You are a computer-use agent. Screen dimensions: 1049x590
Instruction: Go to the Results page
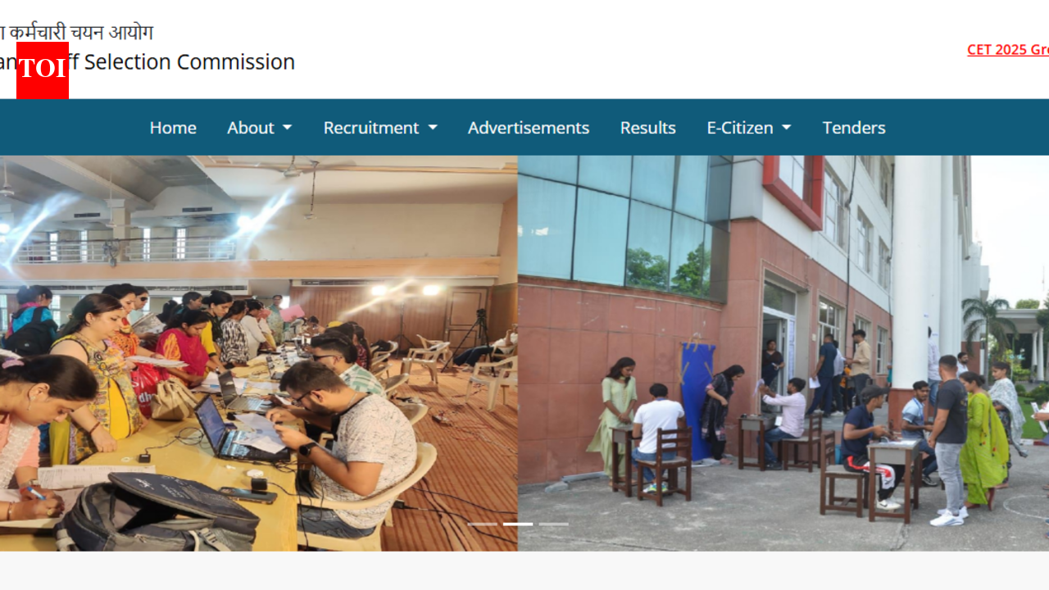coord(648,128)
